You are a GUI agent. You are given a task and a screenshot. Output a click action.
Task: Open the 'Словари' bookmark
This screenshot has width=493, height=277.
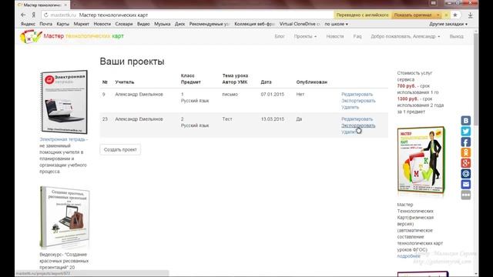click(124, 24)
